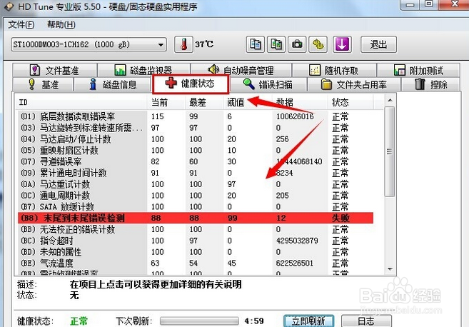Click data value 4295032879
Image resolution: width=469 pixels, height=327 pixels.
[297, 241]
